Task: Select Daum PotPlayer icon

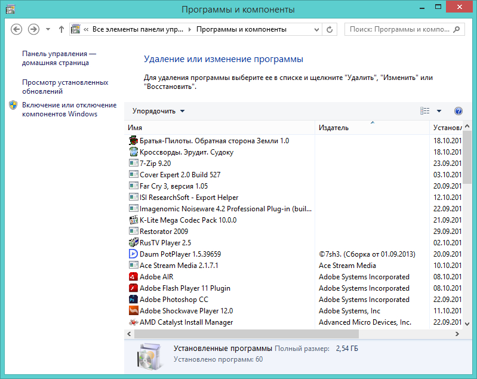Action: (x=134, y=254)
